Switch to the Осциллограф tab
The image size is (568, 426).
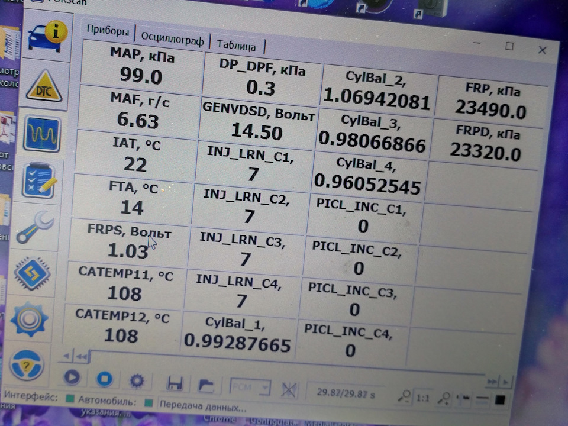point(172,40)
